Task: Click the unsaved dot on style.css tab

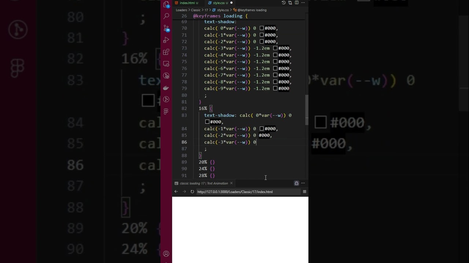Action: [231, 3]
